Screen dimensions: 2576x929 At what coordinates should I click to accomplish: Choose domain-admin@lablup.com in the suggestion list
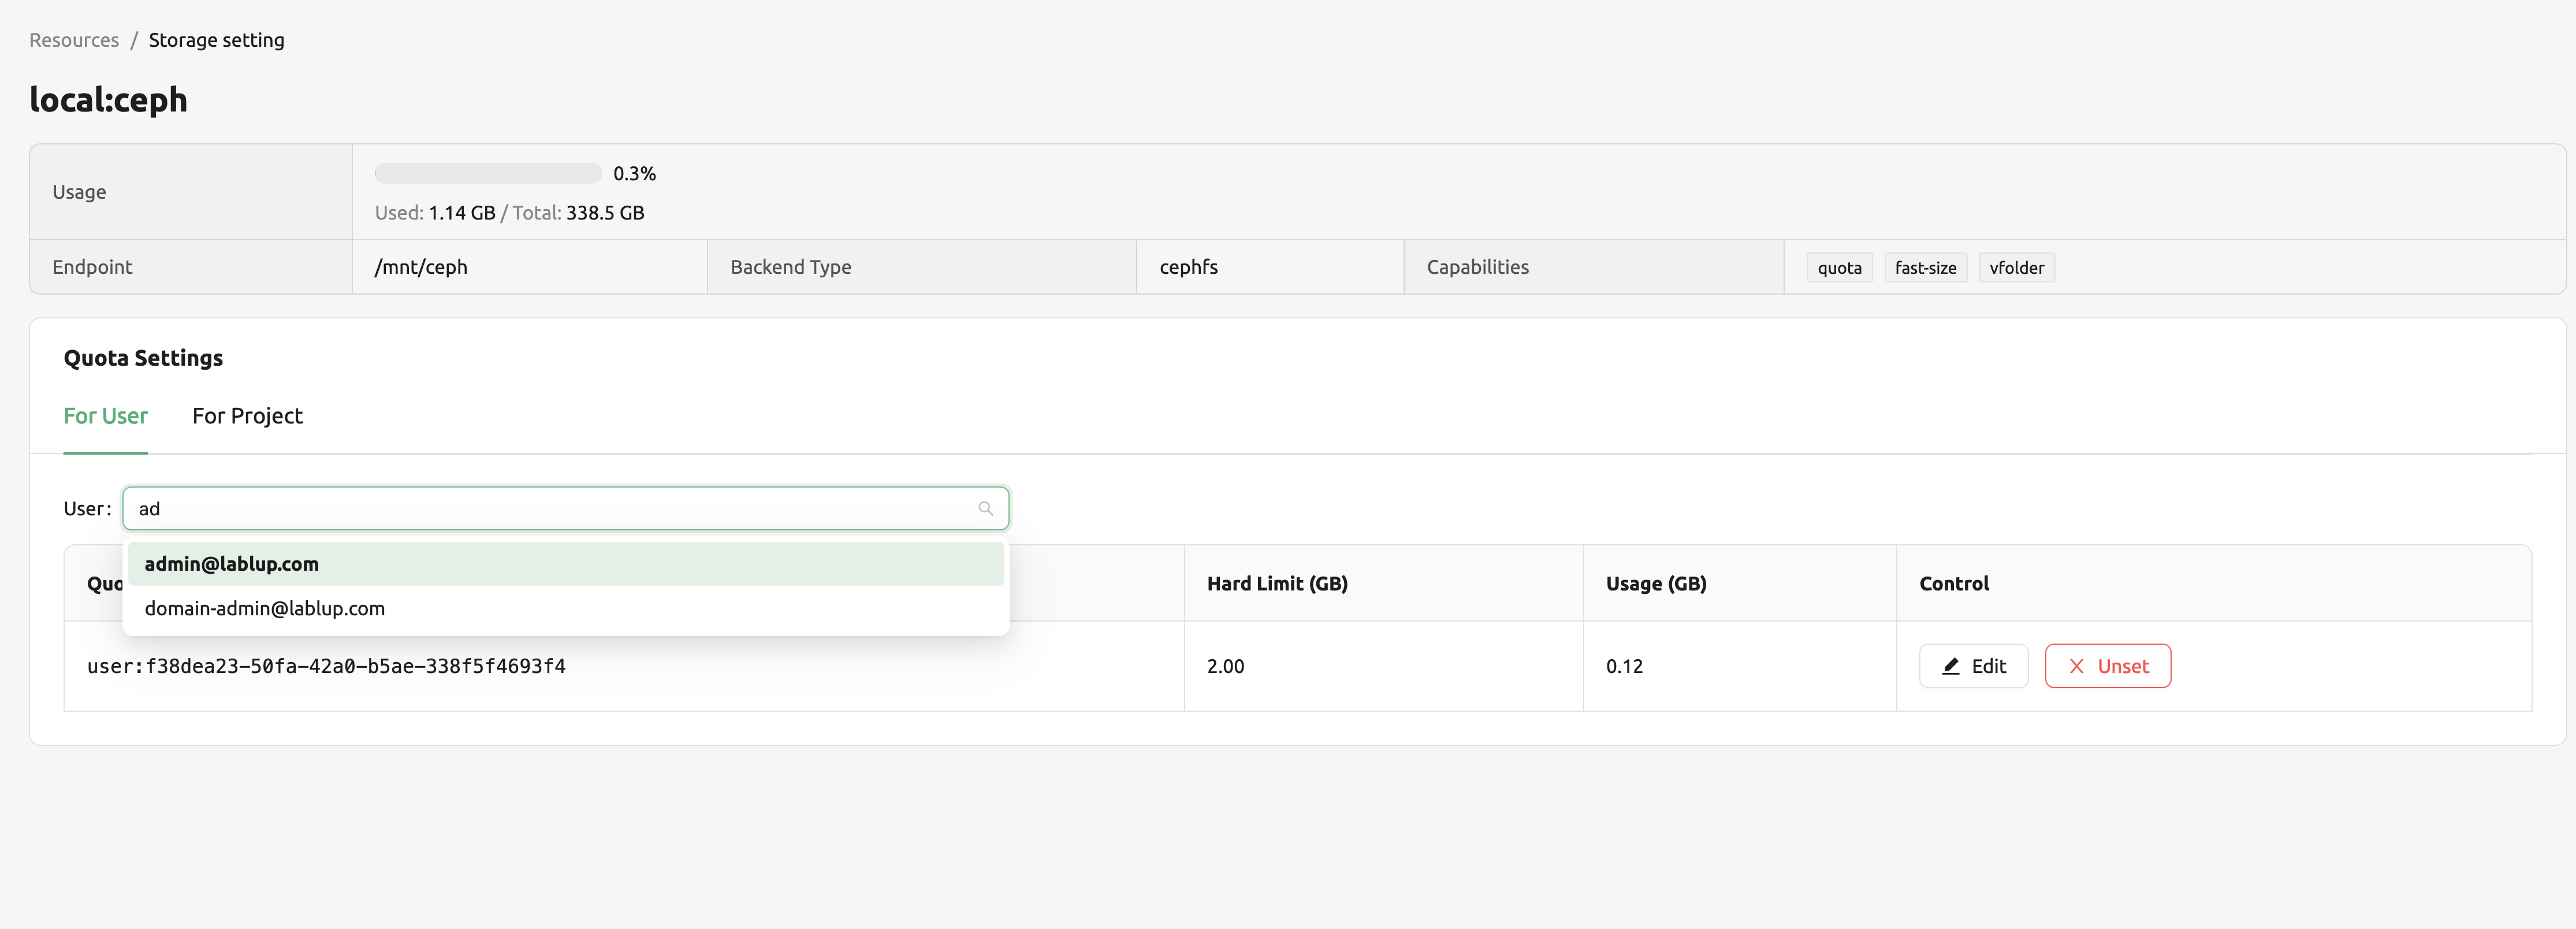[x=565, y=608]
